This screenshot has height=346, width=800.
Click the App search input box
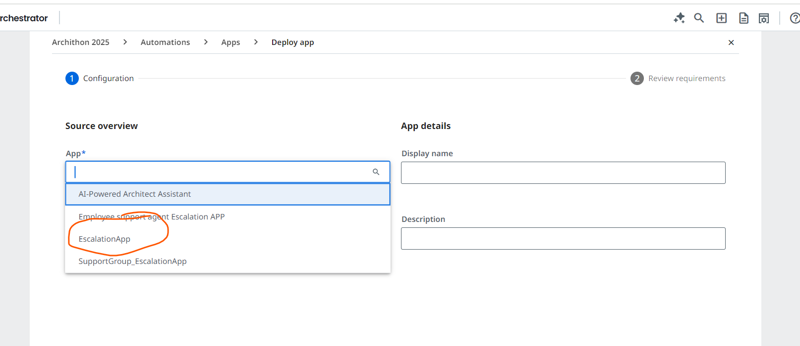coord(218,172)
